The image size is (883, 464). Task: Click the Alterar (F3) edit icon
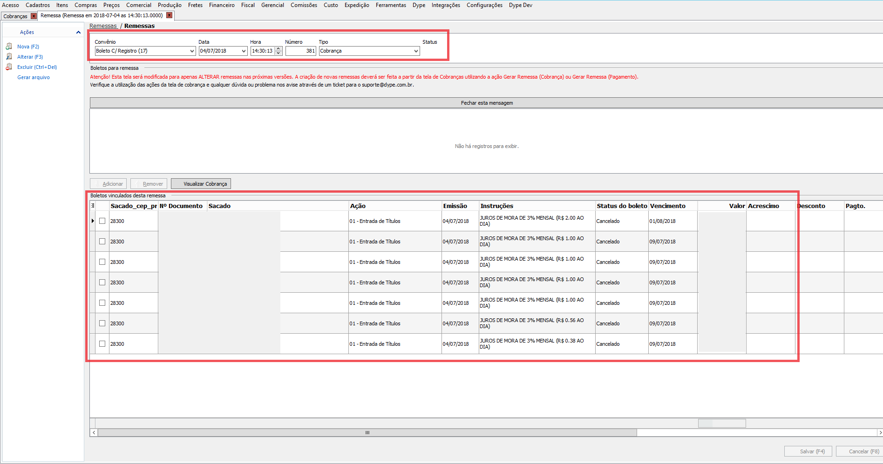pyautogui.click(x=9, y=57)
